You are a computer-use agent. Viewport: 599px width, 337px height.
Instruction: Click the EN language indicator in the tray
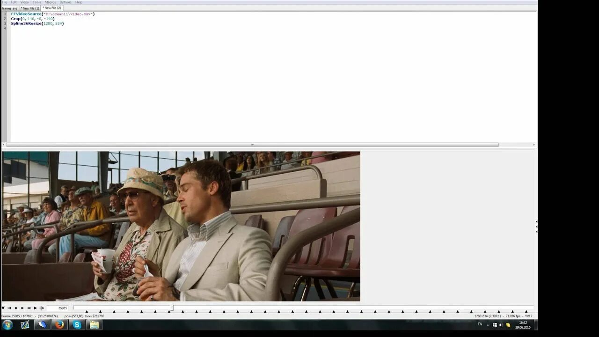tap(480, 324)
